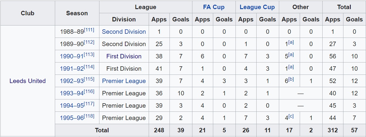
Task: Open the 1992–93 season link
Action: click(x=72, y=81)
